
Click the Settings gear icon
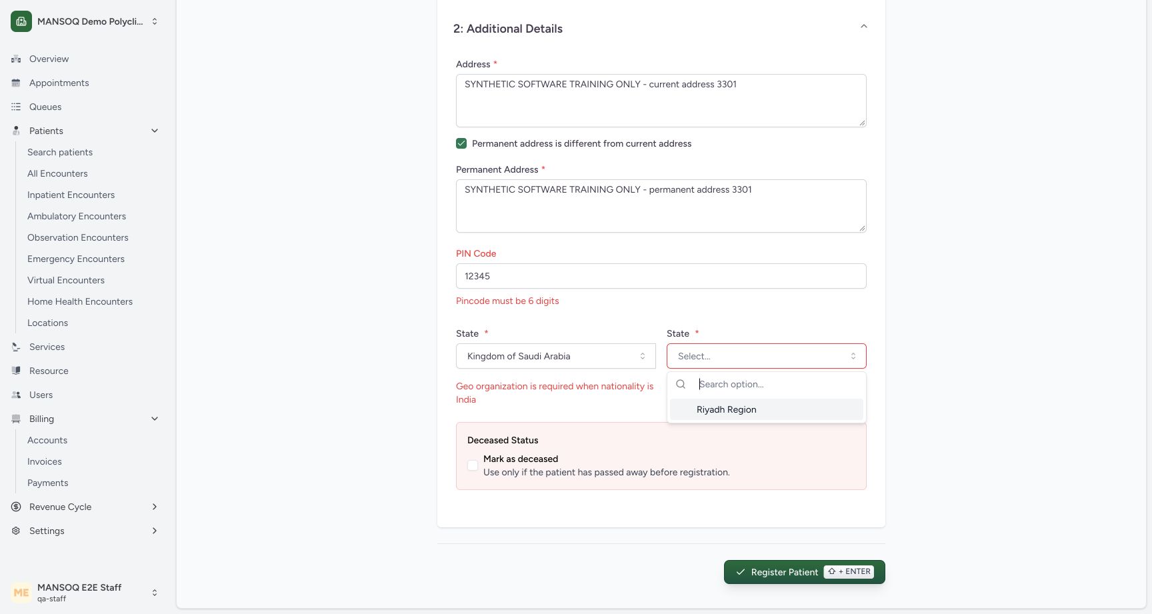click(x=16, y=531)
